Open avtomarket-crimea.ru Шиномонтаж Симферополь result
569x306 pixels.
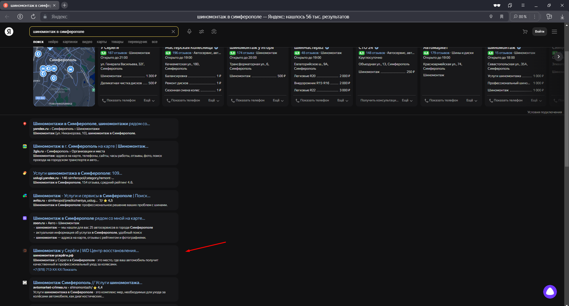(x=88, y=283)
